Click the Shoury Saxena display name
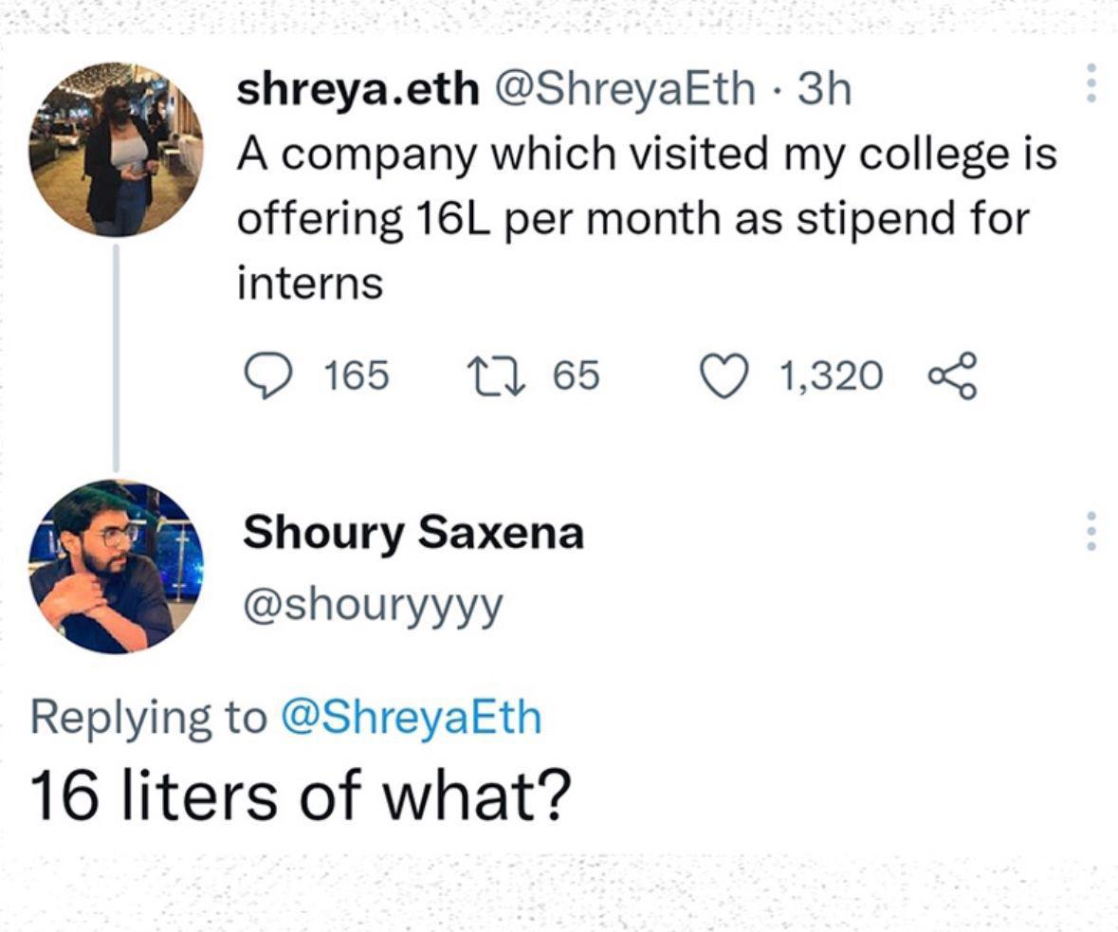The width and height of the screenshot is (1118, 932). pyautogui.click(x=412, y=533)
